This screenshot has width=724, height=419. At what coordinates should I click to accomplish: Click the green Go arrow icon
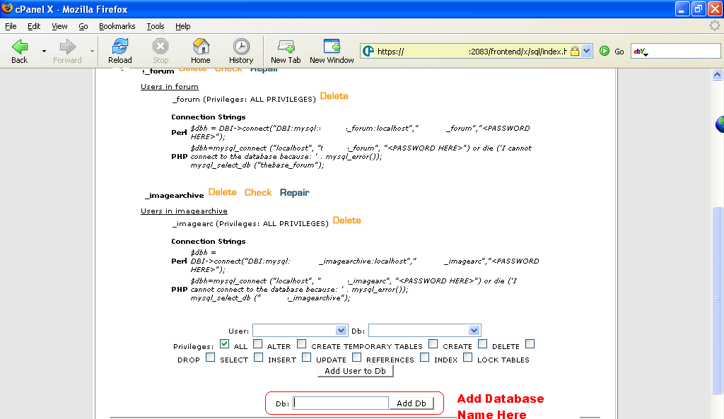pyautogui.click(x=605, y=51)
